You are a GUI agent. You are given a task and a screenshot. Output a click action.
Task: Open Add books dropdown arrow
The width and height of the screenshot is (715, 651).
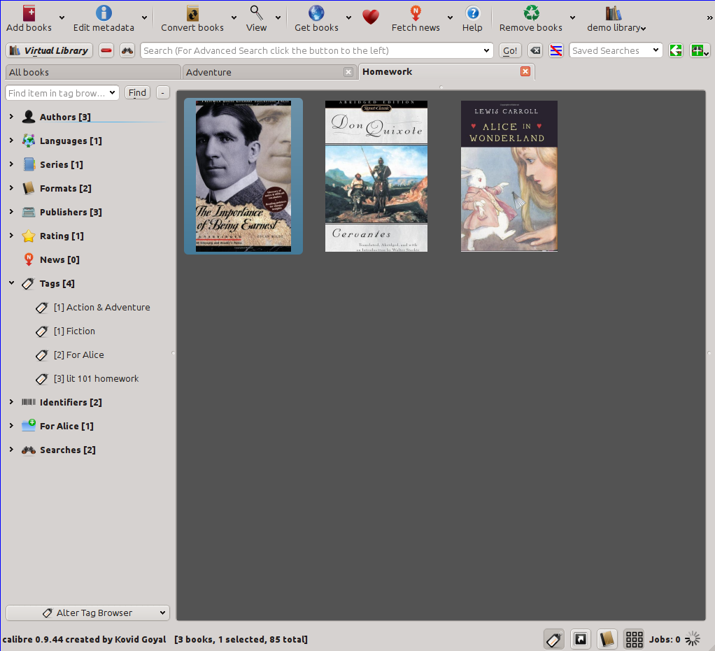click(x=62, y=17)
